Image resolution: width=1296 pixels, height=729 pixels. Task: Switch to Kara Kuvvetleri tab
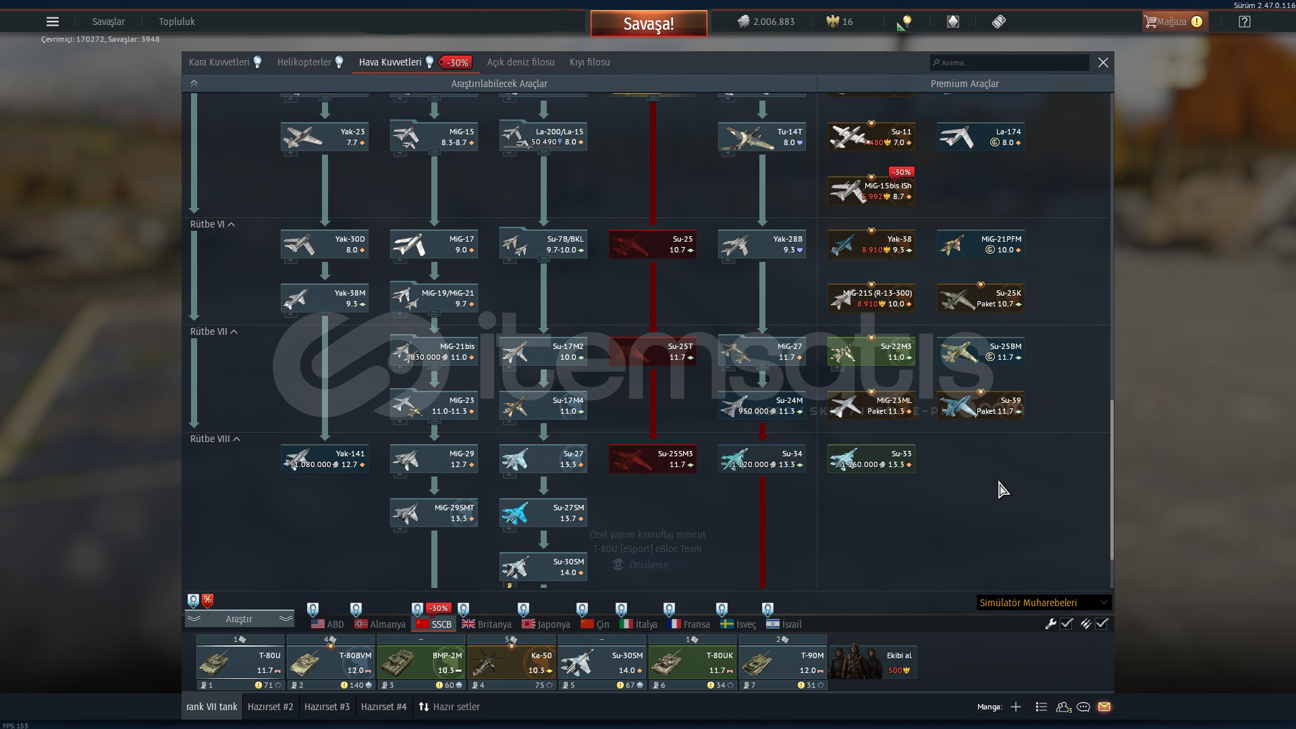[225, 62]
